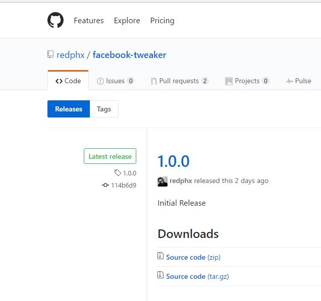Image resolution: width=321 pixels, height=301 pixels.
Task: Download Source code (tar.gz)
Action: (197, 276)
